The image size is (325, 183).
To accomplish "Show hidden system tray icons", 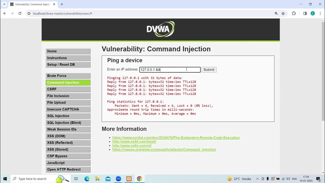I will point(257,179).
